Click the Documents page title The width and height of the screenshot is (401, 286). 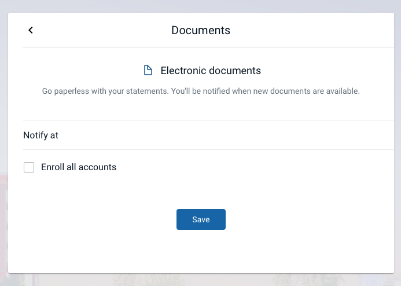201,30
